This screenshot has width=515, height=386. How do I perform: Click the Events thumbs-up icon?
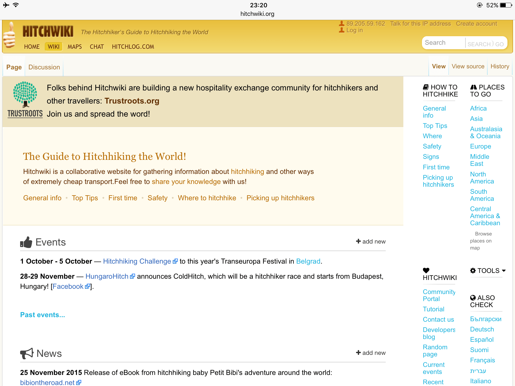[26, 242]
